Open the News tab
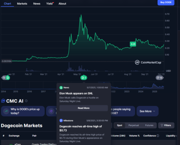This screenshot has width=180, height=145. point(37,4)
